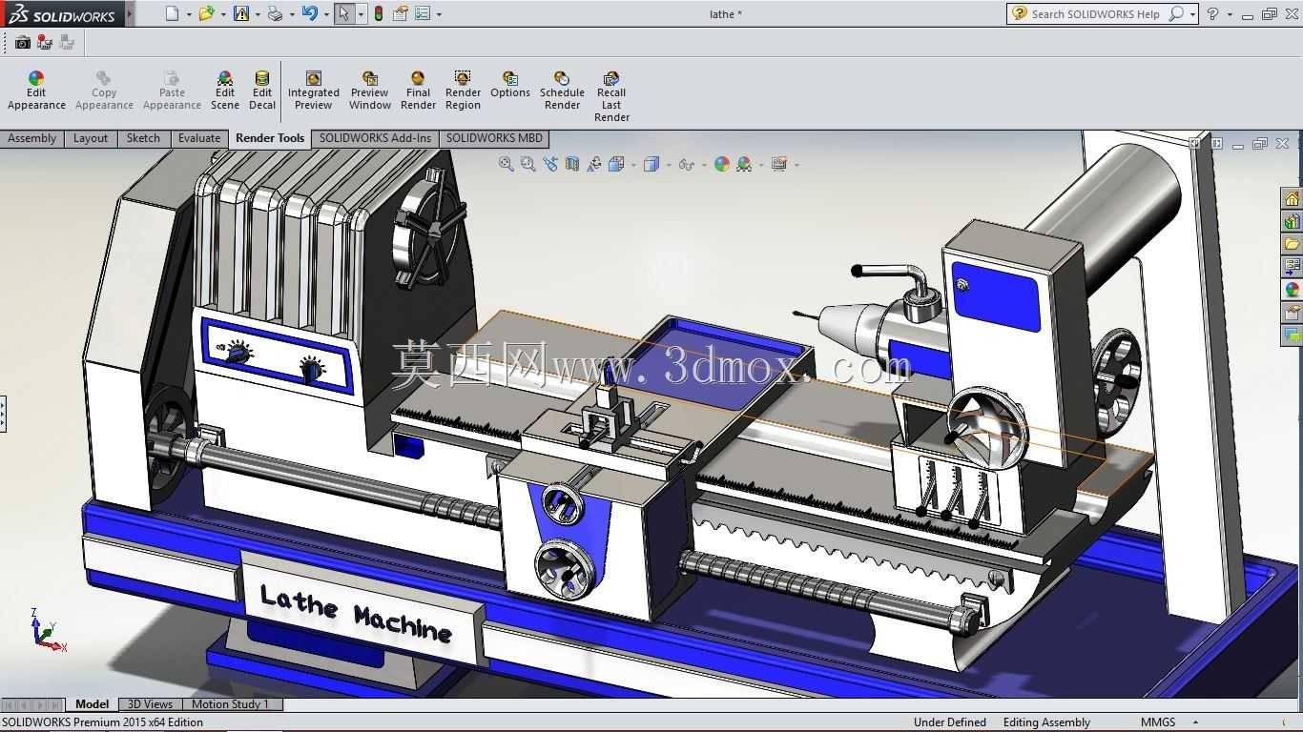Image resolution: width=1303 pixels, height=732 pixels.
Task: Click the record video icon
Action: click(x=45, y=42)
